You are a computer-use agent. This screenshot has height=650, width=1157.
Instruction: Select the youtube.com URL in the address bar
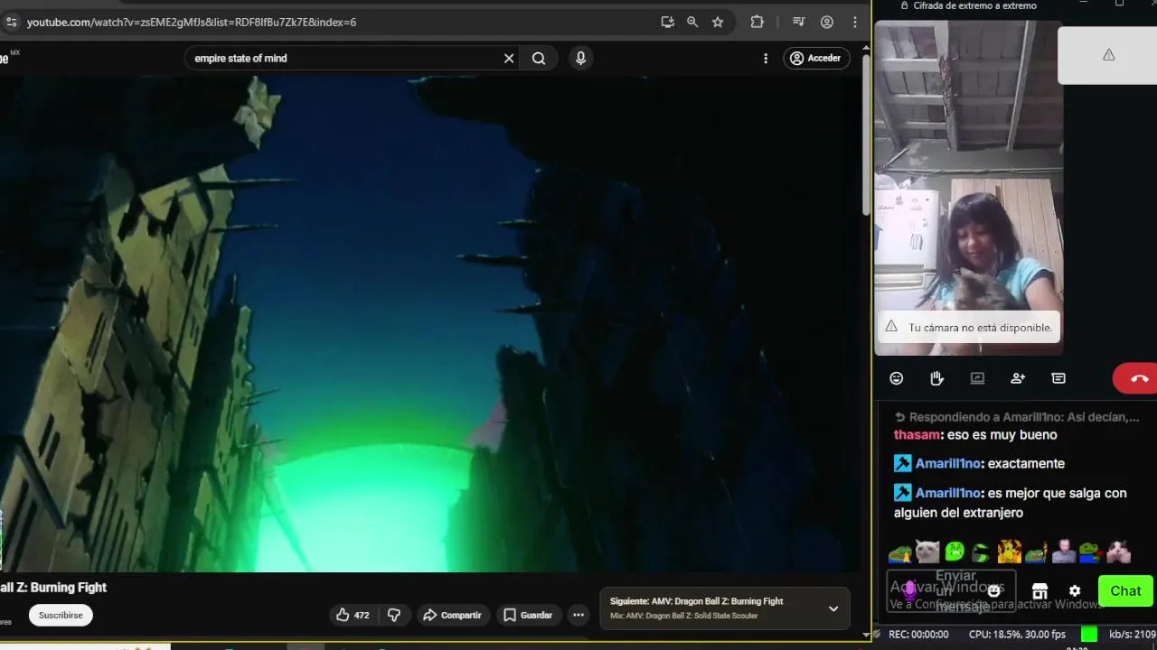pyautogui.click(x=192, y=22)
